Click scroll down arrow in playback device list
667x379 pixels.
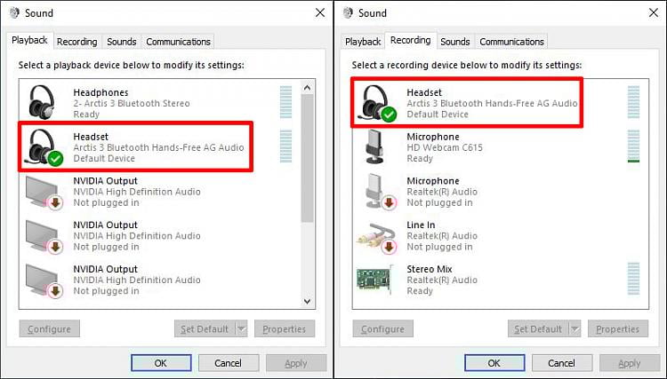pyautogui.click(x=308, y=301)
